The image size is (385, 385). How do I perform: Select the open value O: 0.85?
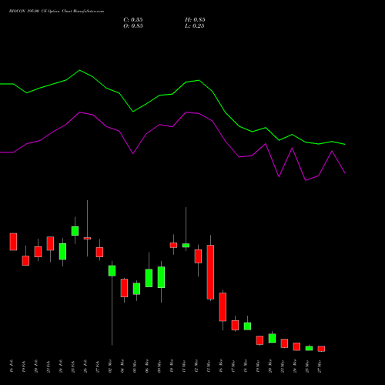click(x=133, y=26)
